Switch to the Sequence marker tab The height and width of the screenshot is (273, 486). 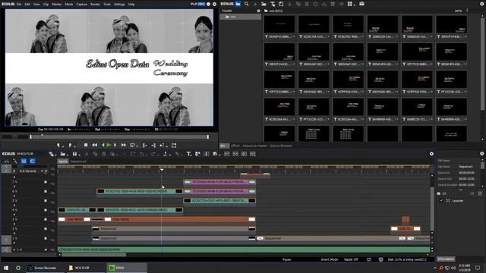pos(254,146)
